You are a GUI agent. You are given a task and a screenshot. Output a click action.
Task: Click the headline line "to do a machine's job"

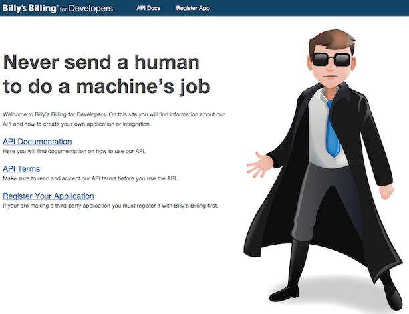[106, 87]
